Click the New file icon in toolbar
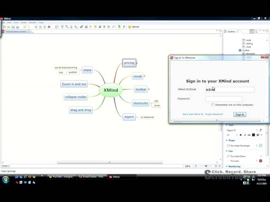 pos(4,27)
